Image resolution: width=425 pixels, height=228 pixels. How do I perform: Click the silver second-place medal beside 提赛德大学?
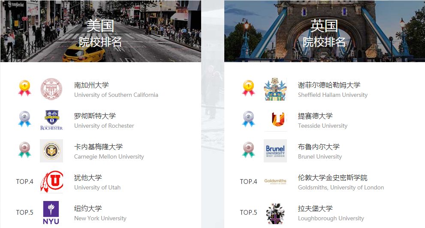[249, 119]
